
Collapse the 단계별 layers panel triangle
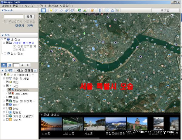2,70
